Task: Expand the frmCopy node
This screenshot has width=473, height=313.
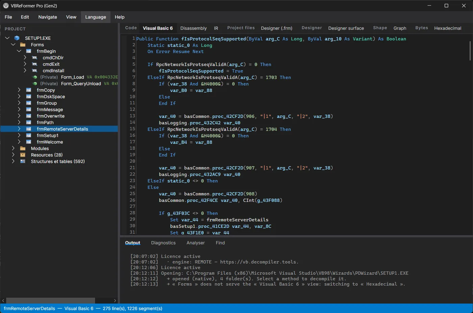Action: coord(19,90)
